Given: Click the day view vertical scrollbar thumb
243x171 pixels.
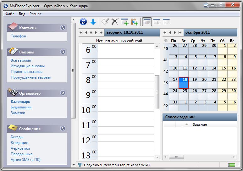Looking at the screenshot, I should click(x=157, y=92).
